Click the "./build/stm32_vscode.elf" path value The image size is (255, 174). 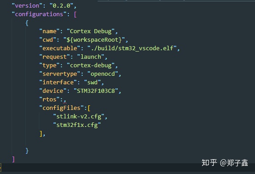[132, 48]
